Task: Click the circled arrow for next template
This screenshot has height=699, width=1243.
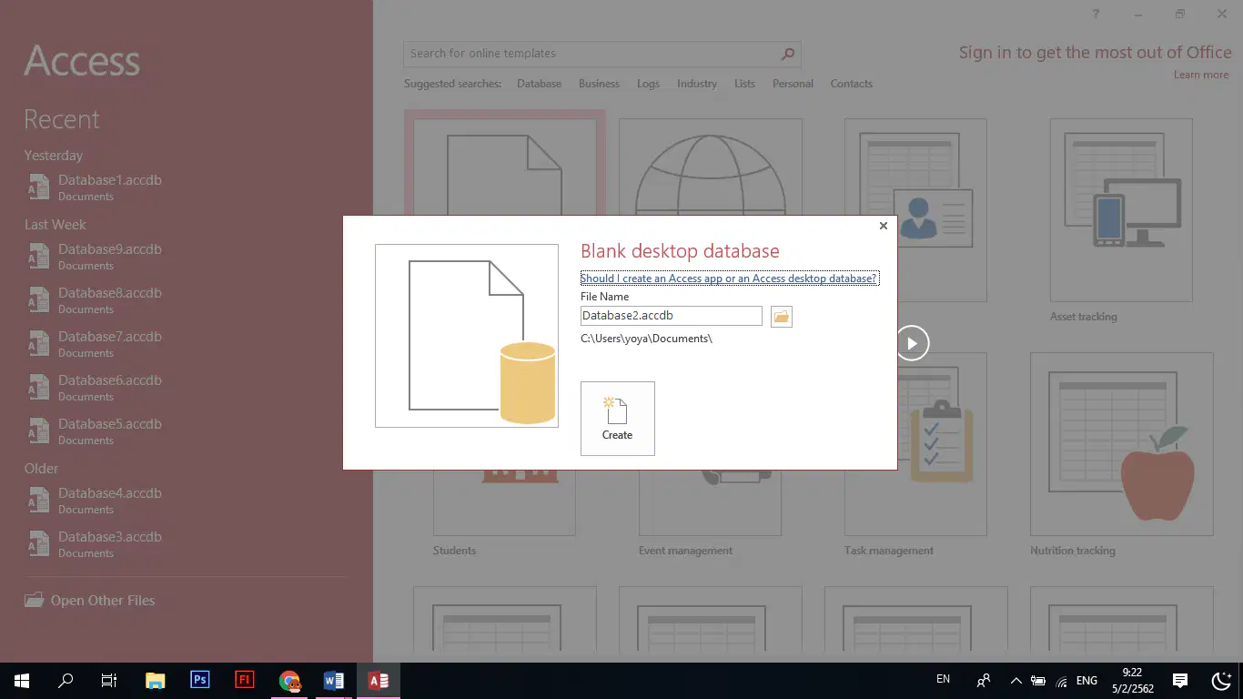Action: (x=912, y=343)
